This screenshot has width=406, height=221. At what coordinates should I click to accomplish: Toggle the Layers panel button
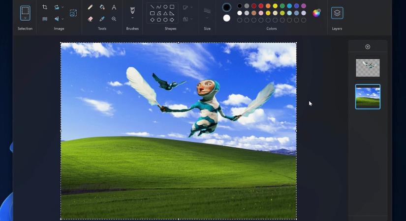point(337,13)
